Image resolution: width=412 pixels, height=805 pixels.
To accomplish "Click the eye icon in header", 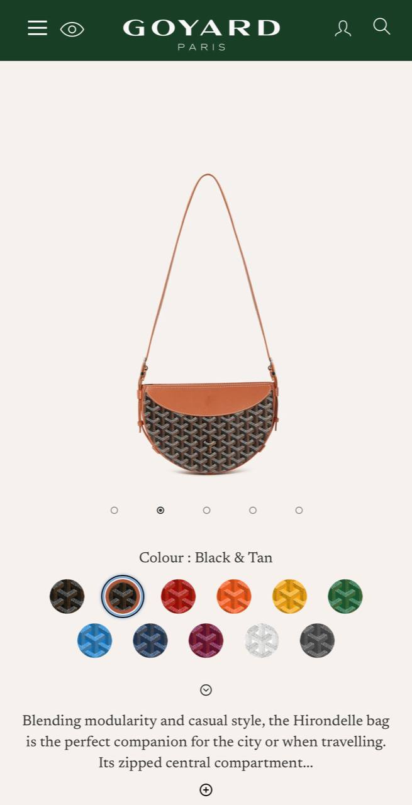I will (72, 29).
